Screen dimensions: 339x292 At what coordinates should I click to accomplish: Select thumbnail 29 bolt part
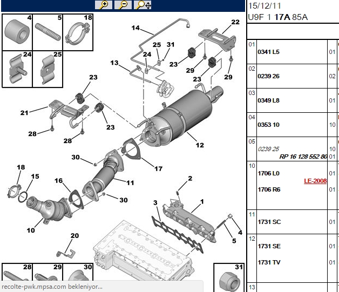48,273
